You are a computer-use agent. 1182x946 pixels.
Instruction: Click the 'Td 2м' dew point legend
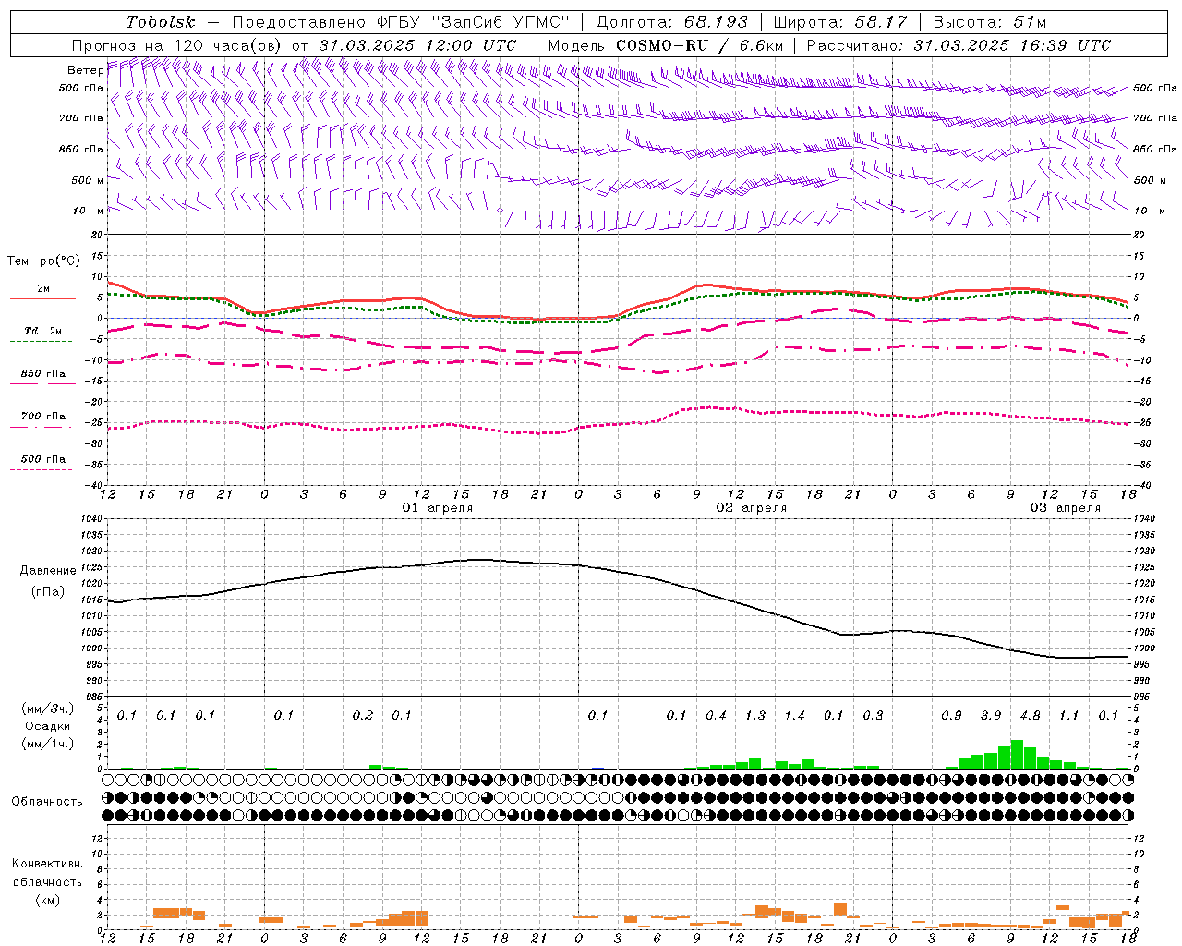click(x=43, y=331)
